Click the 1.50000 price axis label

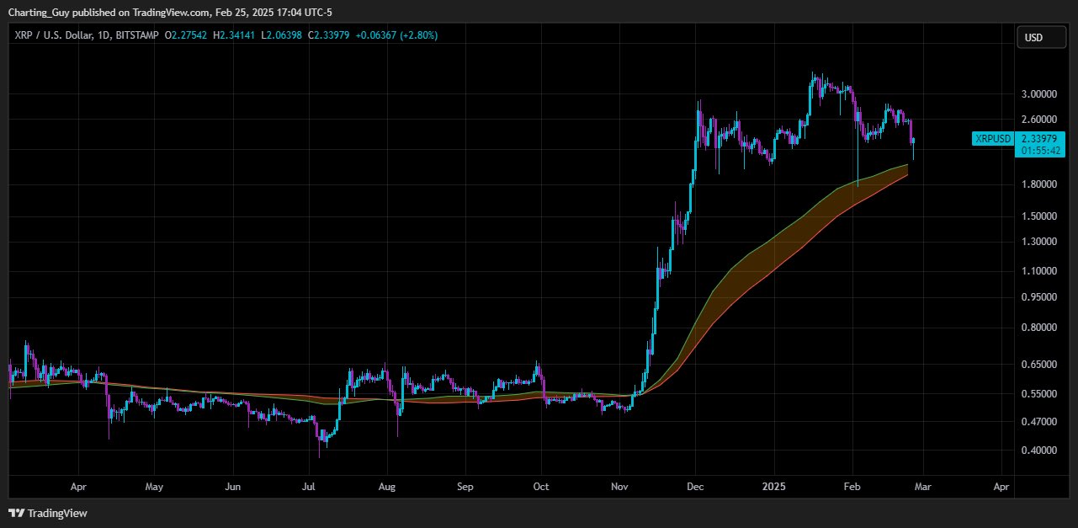click(1038, 216)
